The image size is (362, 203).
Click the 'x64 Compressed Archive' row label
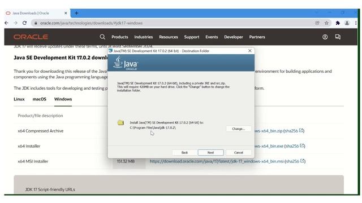40,131
